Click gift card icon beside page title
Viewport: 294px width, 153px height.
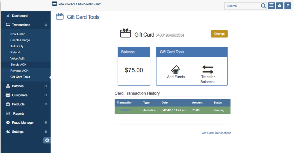[60, 17]
